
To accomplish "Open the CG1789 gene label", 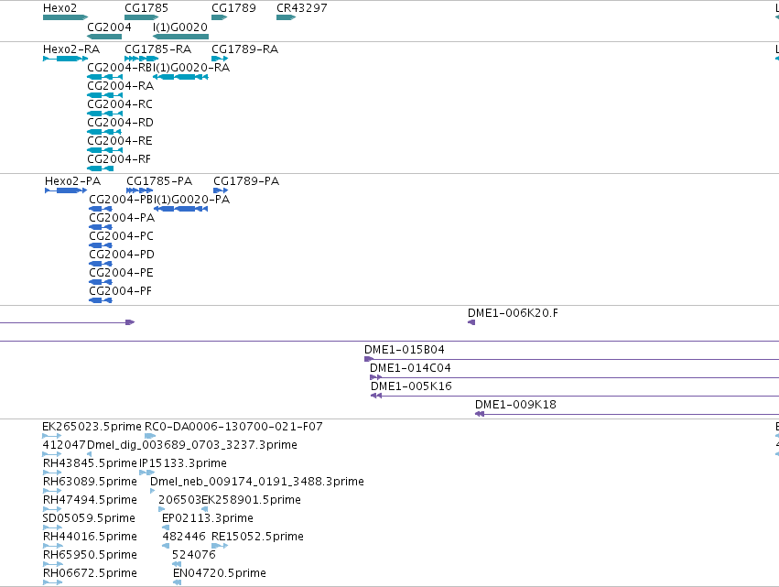I will [233, 8].
